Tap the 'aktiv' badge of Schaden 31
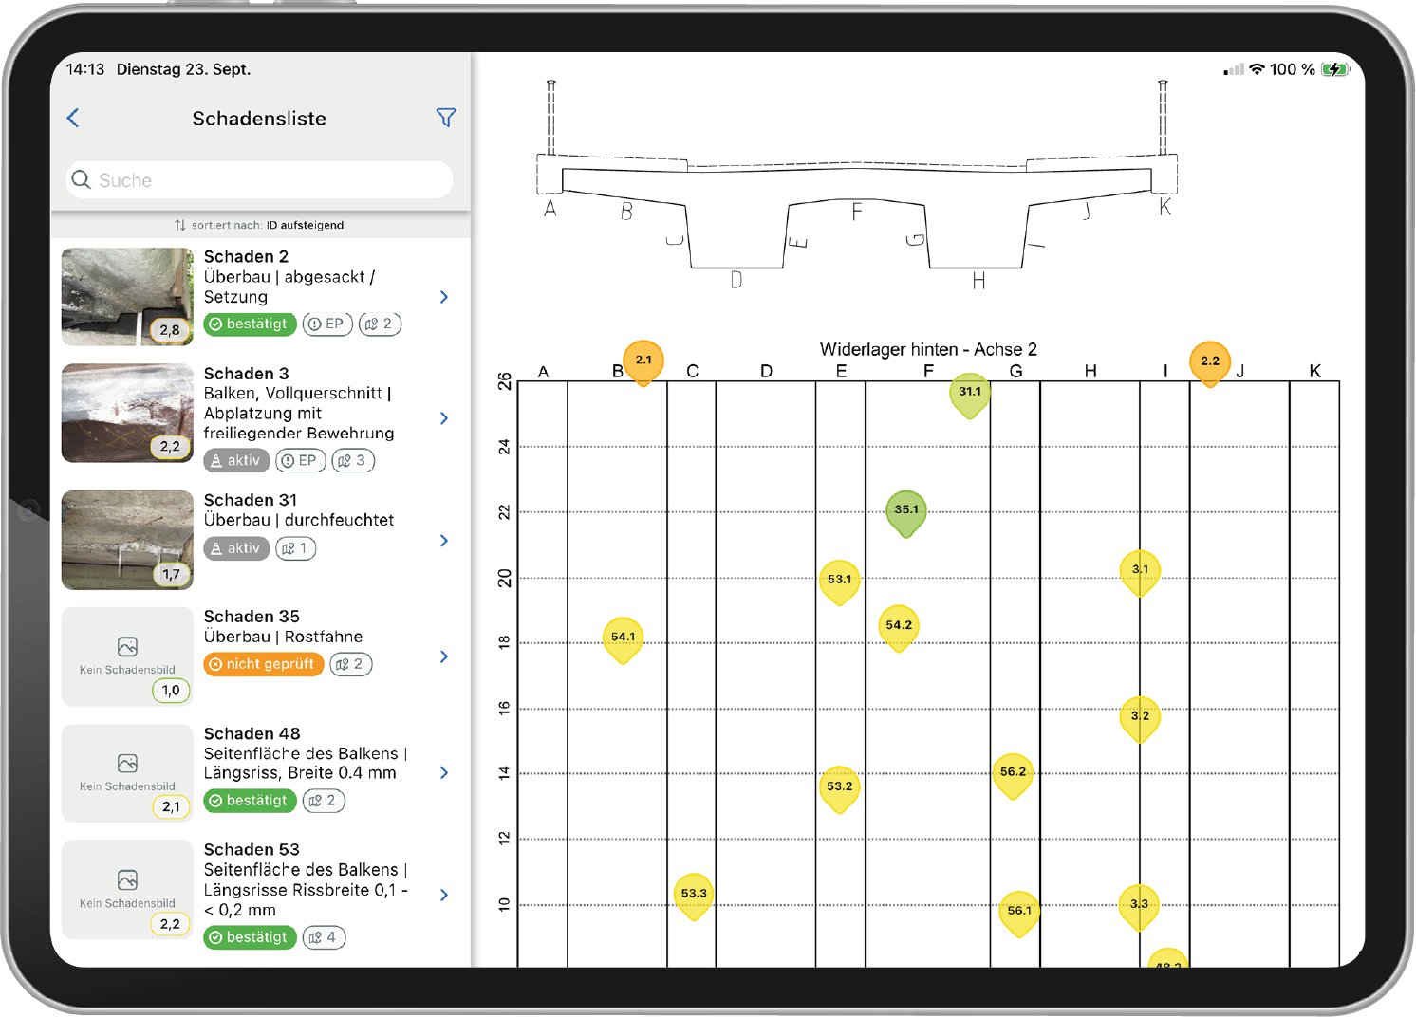 point(236,548)
